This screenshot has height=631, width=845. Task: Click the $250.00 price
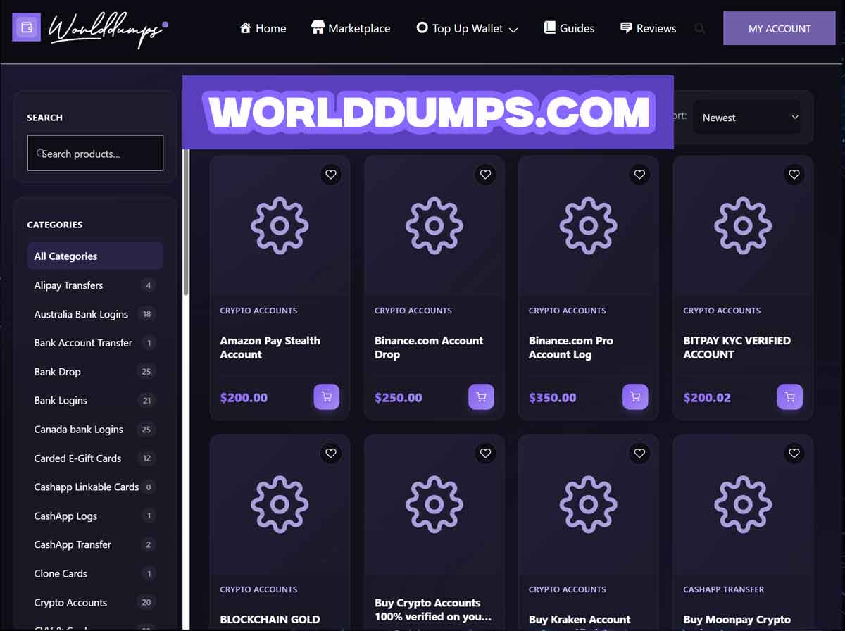[399, 398]
